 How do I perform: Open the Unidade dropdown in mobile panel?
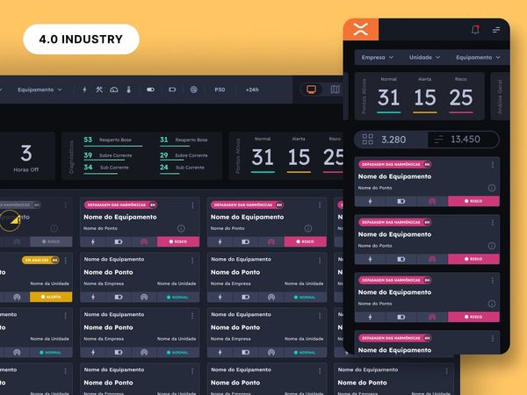point(425,57)
